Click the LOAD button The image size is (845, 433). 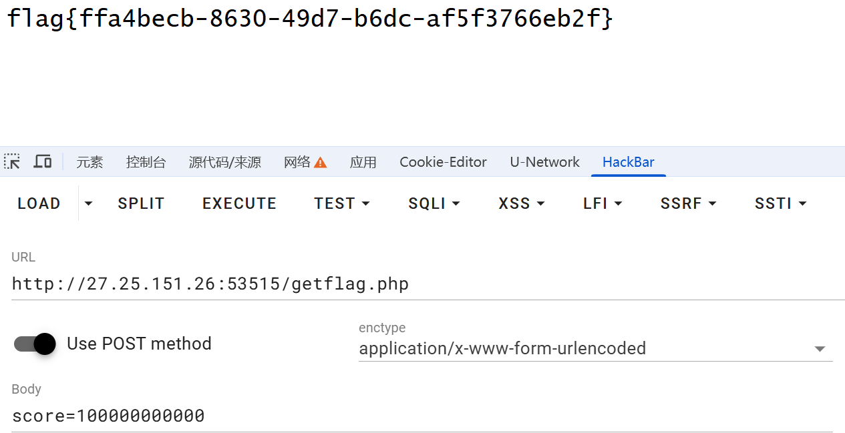tap(39, 203)
